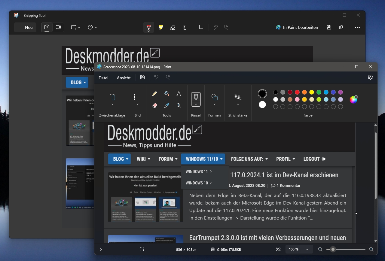Viewport: 385px width, 261px height.
Task: Pick the red color swatch
Action: pos(297,92)
